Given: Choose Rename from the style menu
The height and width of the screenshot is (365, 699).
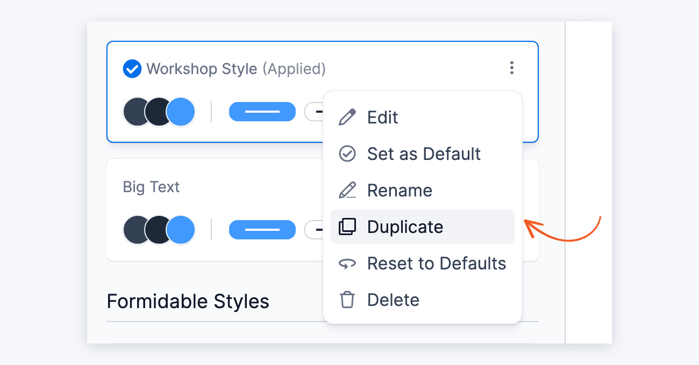Looking at the screenshot, I should point(423,190).
